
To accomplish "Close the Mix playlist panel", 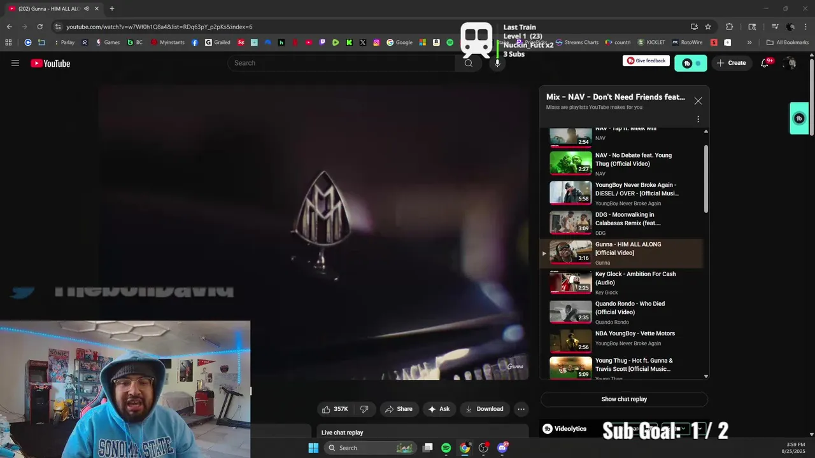I will tap(698, 101).
